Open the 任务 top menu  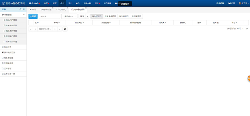pos(62,3)
